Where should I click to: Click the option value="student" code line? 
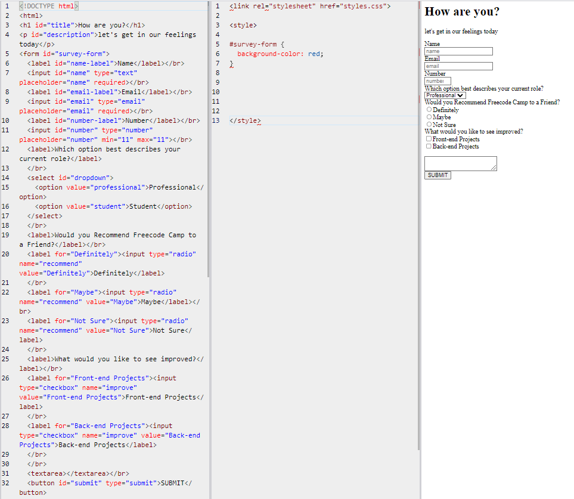click(x=113, y=206)
